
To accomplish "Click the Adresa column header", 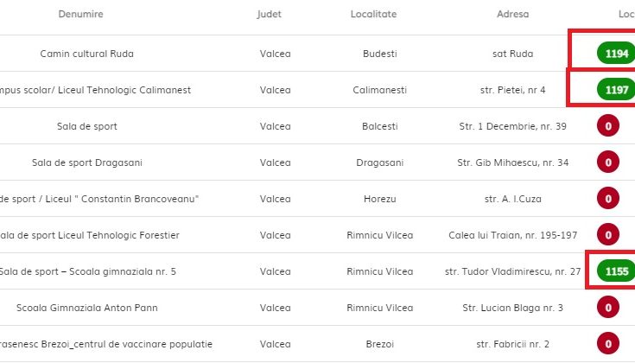I will [512, 14].
